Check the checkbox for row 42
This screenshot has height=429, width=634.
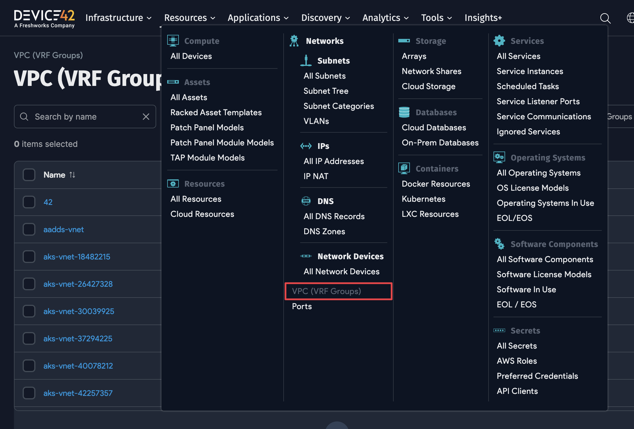[29, 202]
